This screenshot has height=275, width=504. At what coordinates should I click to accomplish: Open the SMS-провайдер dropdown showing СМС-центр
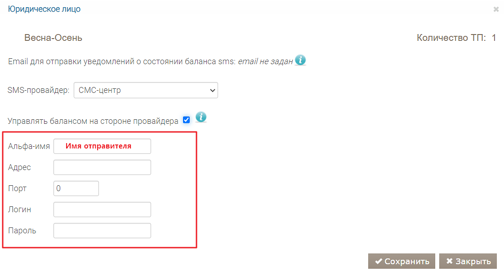tap(146, 90)
